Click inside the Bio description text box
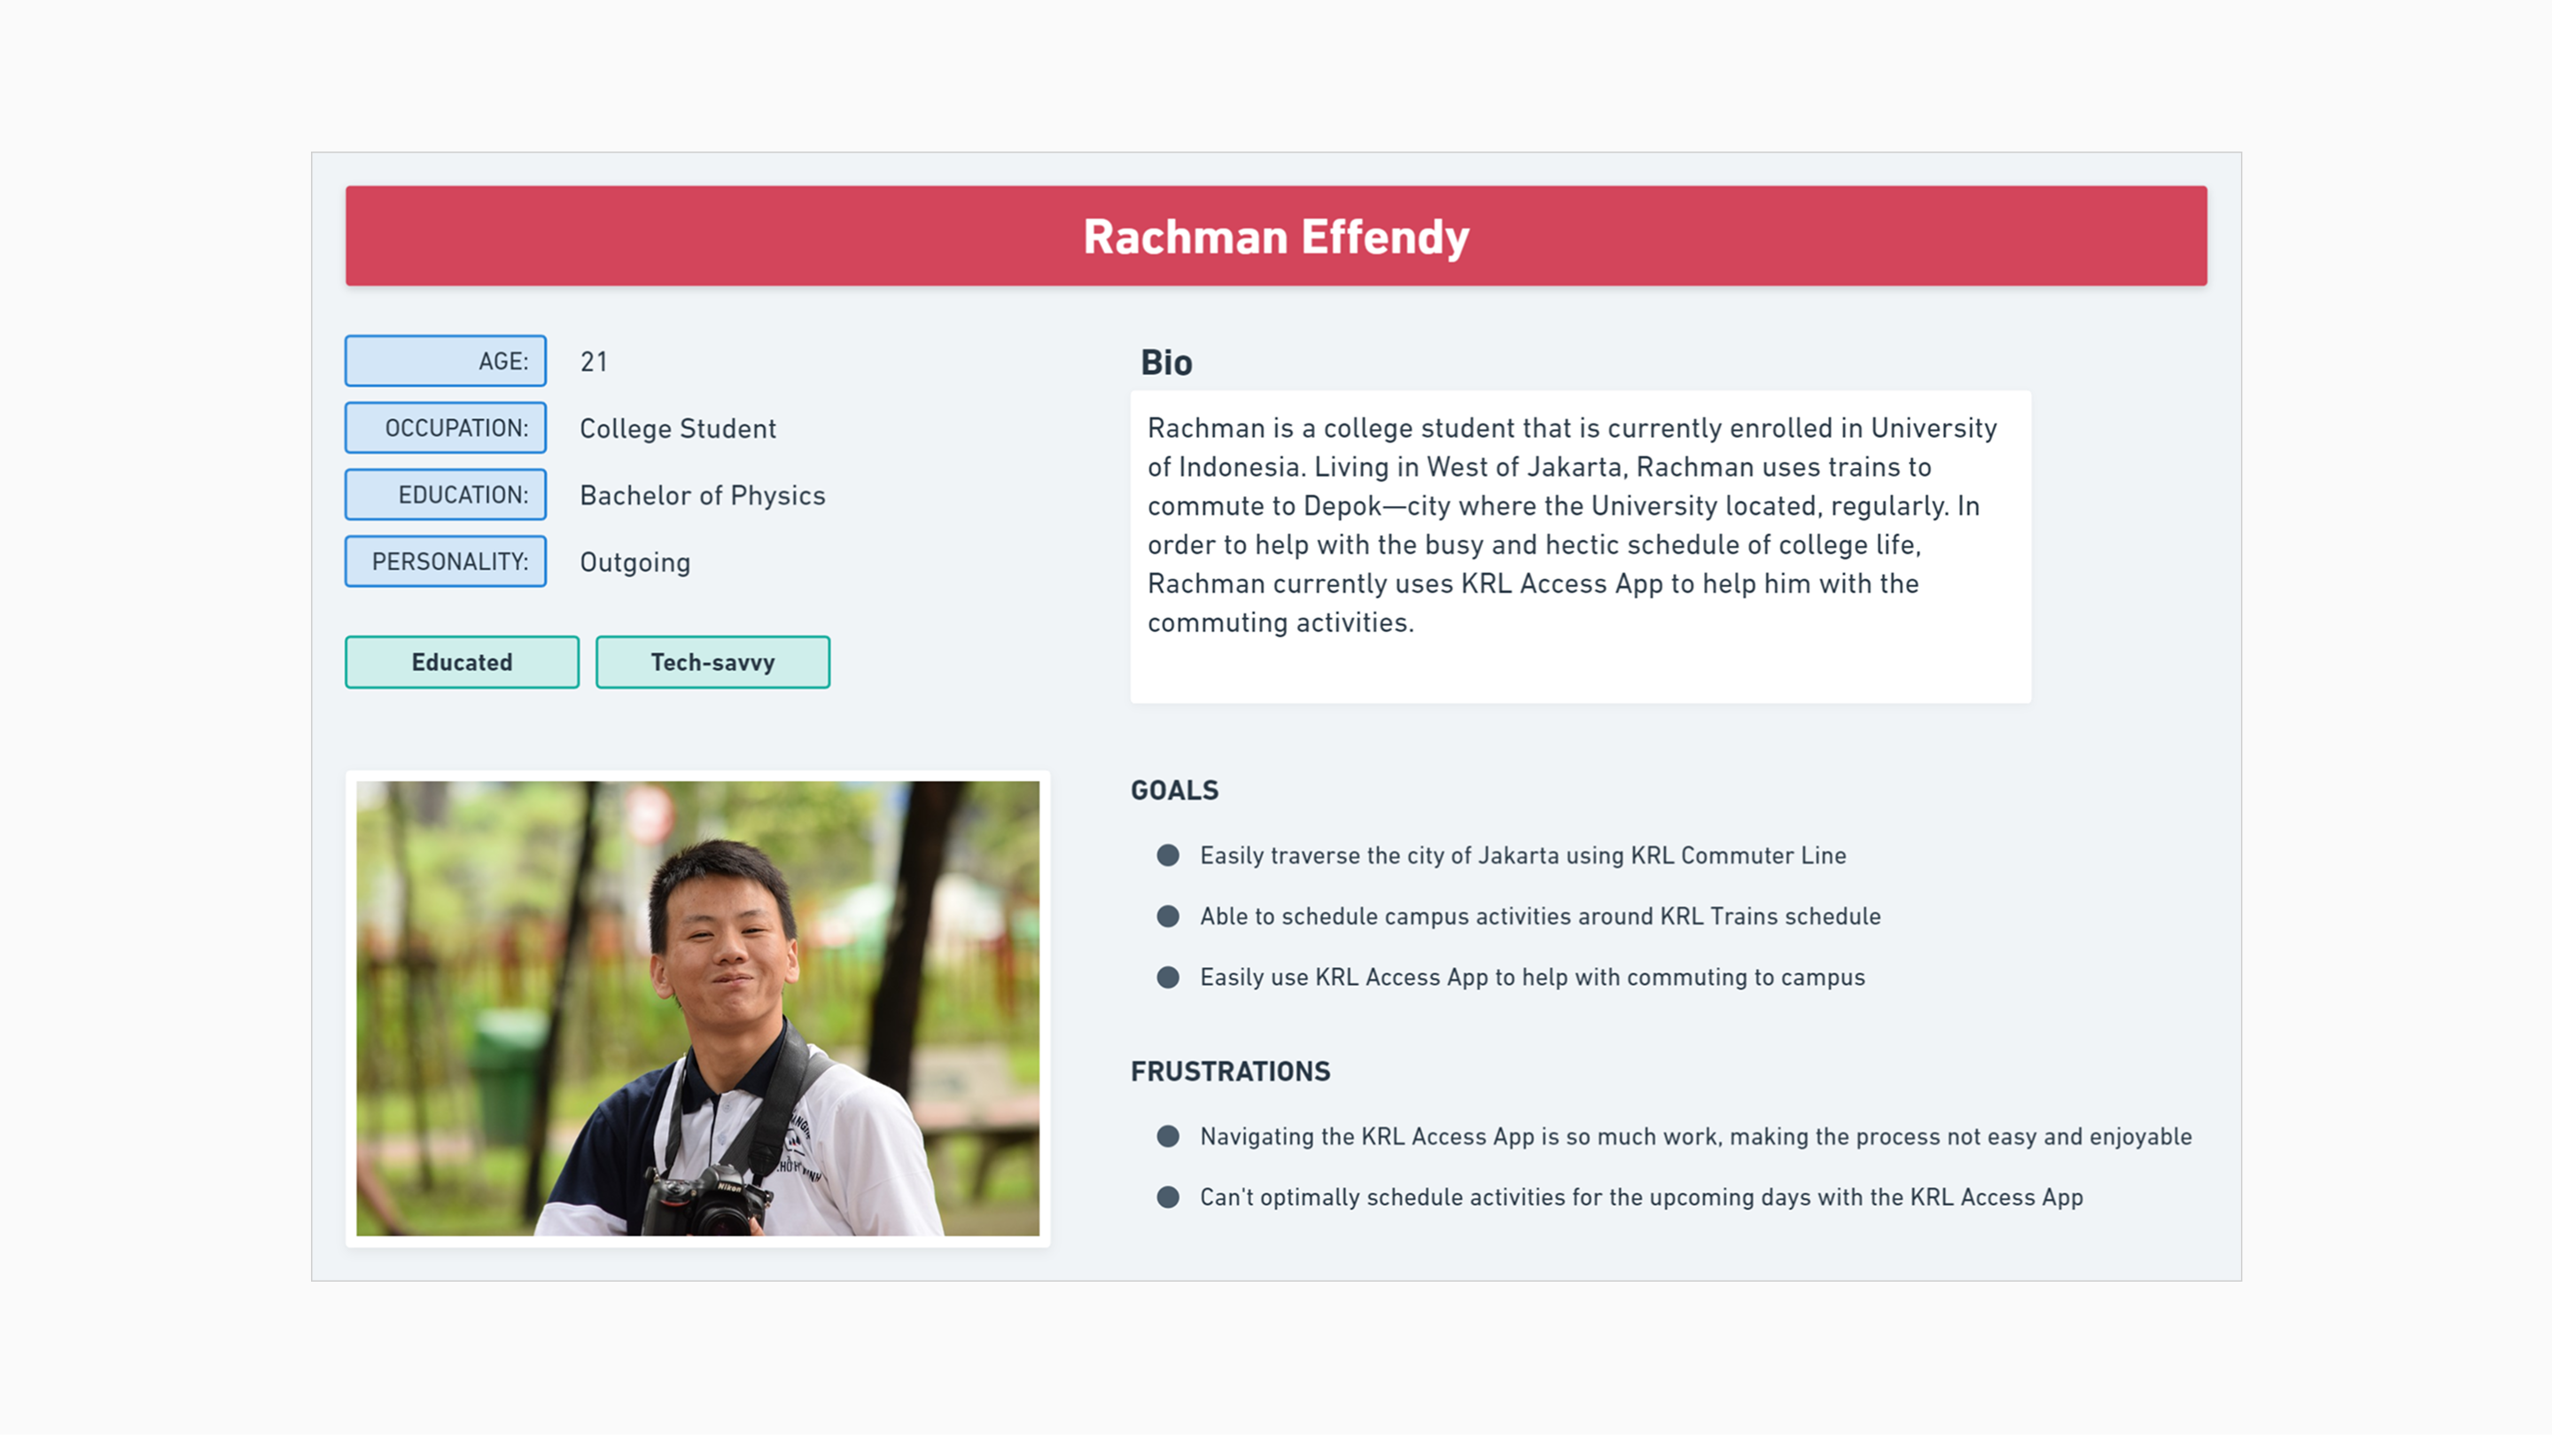This screenshot has height=1435, width=2552. point(1579,546)
